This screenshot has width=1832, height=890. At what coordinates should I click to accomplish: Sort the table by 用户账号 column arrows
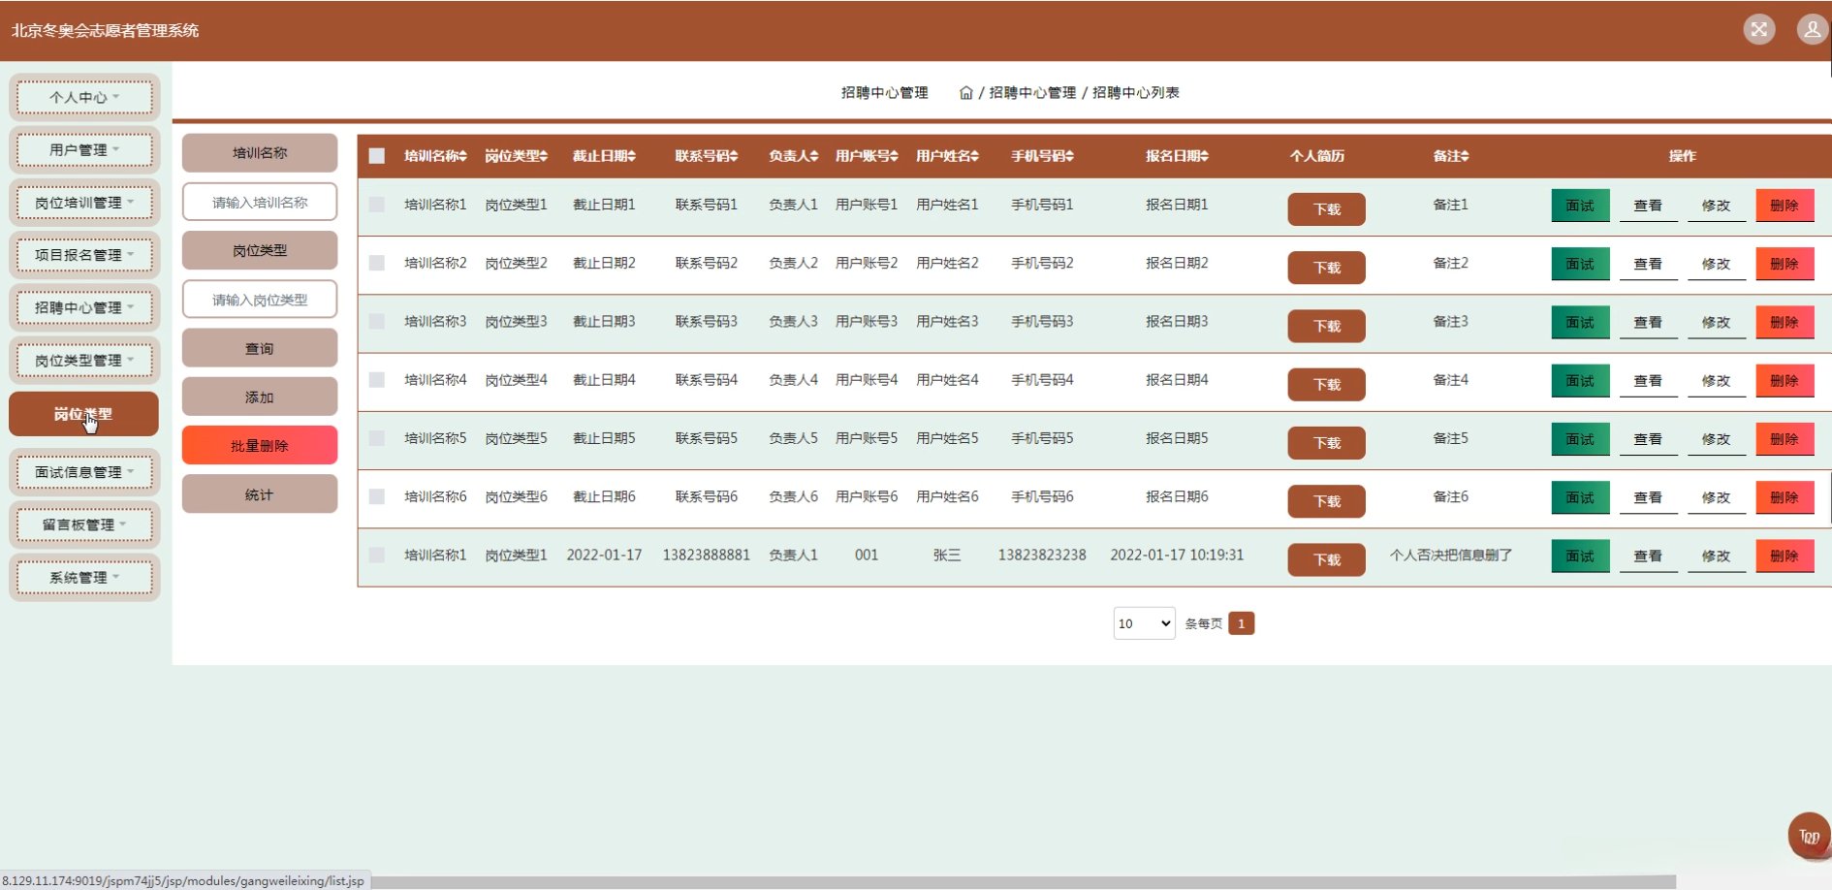[x=895, y=156]
